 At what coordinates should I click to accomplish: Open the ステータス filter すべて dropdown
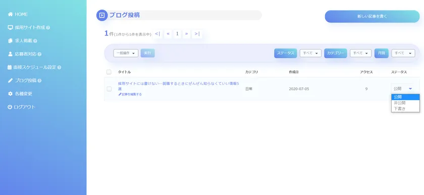pyautogui.click(x=310, y=53)
